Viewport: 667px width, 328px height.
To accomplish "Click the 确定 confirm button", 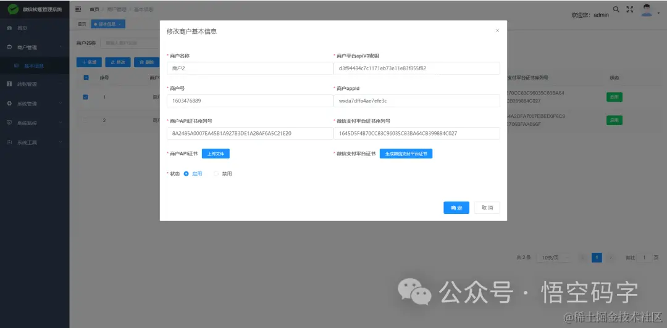I will (x=456, y=208).
